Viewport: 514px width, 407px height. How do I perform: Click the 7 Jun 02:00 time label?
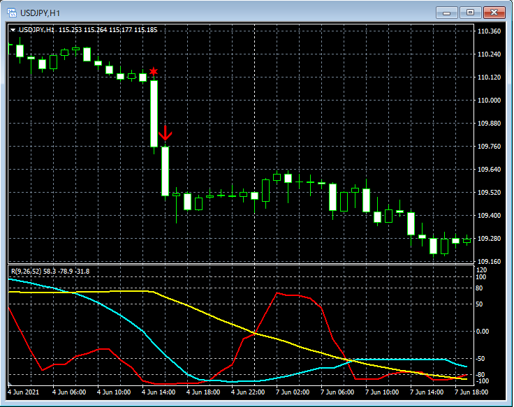[293, 392]
